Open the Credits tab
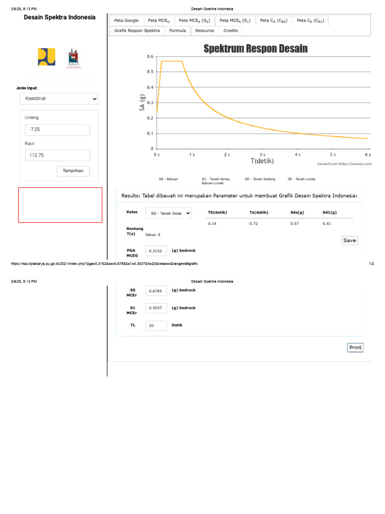The image size is (385, 514). [x=231, y=31]
